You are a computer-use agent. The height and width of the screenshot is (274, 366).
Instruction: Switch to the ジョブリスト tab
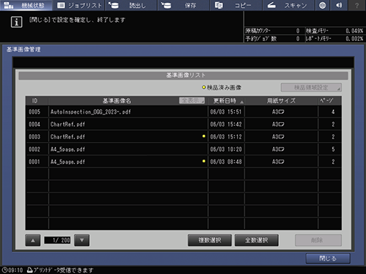(79, 5)
